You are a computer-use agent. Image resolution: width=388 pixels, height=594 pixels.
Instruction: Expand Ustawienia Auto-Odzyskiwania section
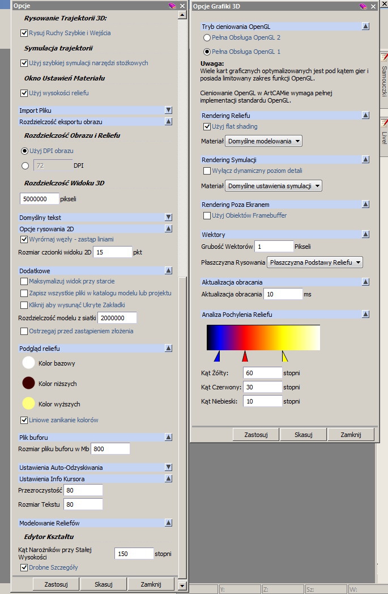169,467
